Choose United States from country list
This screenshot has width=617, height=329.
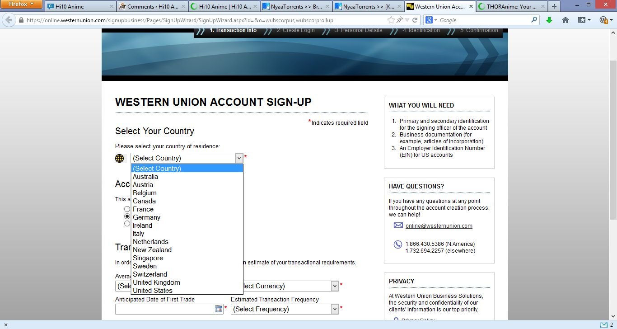[x=153, y=291]
